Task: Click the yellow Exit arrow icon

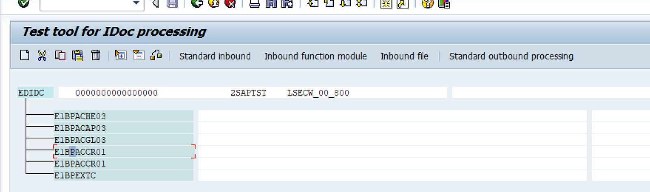Action: coord(214,4)
